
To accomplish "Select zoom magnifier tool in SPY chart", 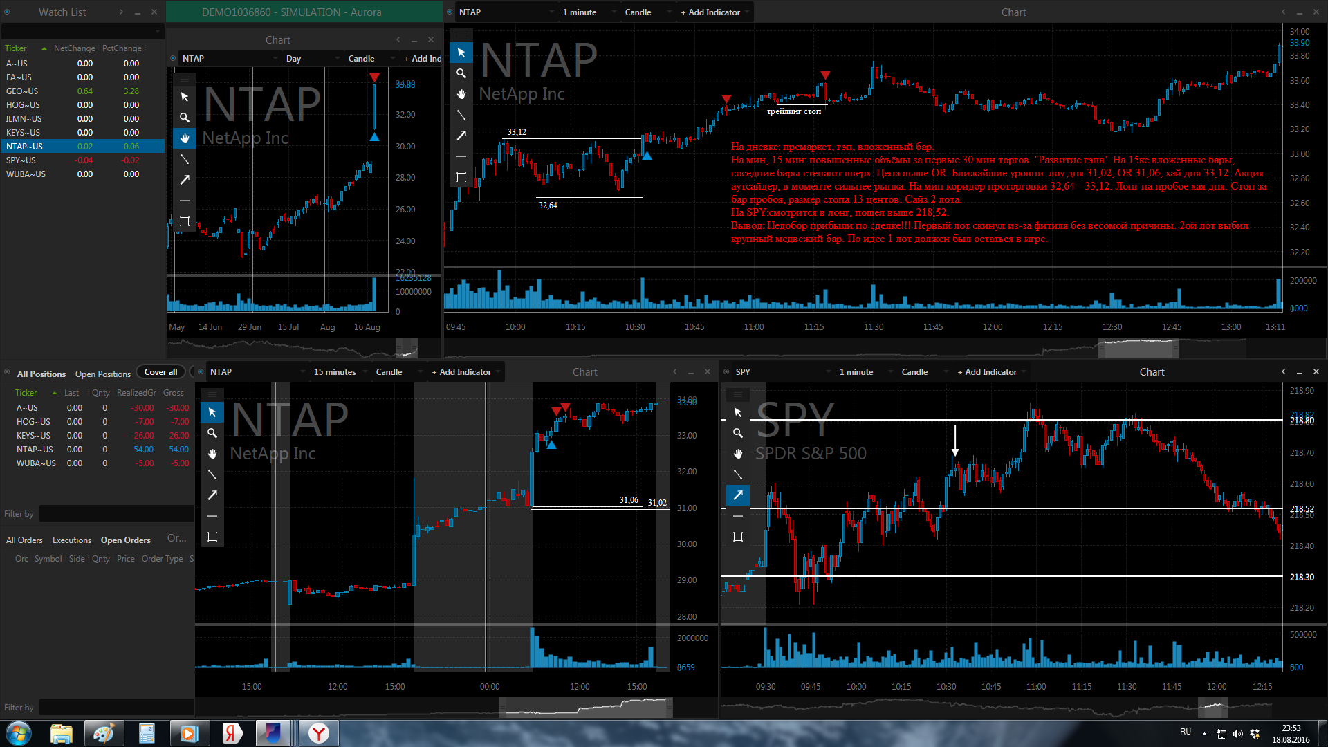I will point(738,433).
